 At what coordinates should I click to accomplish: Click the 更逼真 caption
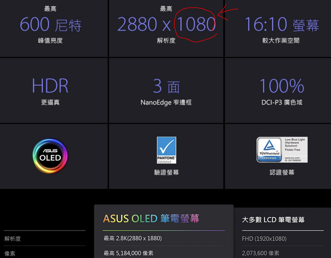[x=50, y=102]
